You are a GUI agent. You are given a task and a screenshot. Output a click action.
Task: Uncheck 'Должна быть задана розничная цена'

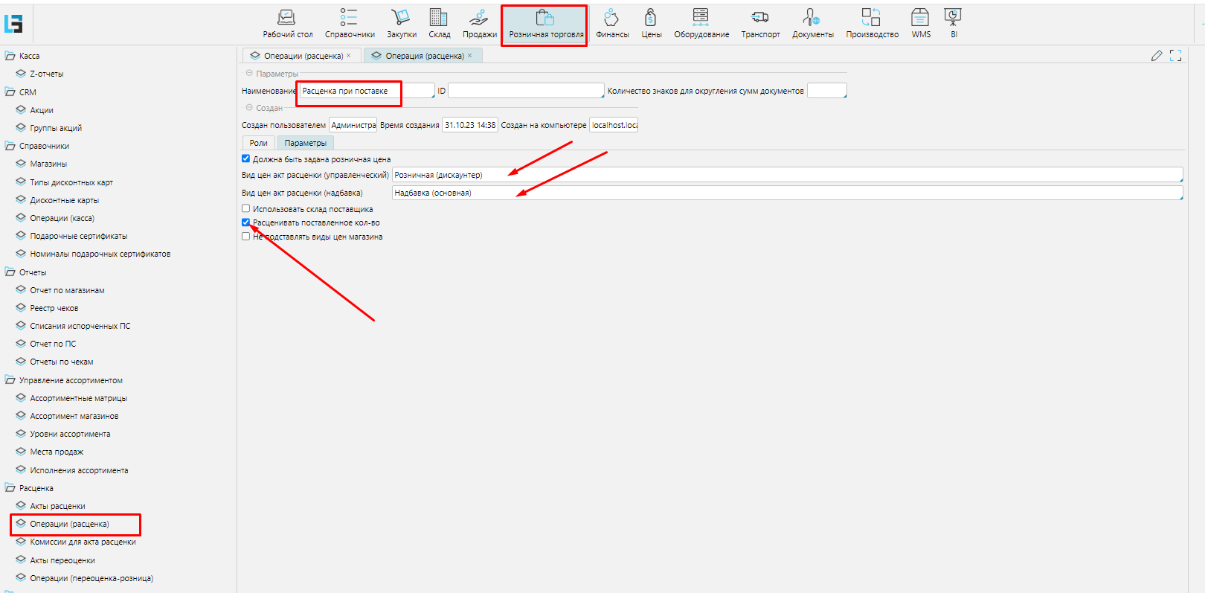point(246,158)
